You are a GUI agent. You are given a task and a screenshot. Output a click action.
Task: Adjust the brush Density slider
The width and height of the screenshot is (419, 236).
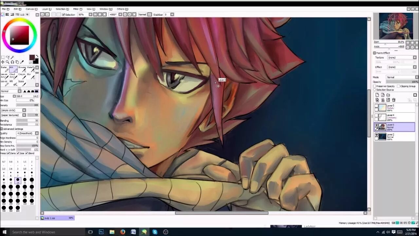tap(27, 105)
